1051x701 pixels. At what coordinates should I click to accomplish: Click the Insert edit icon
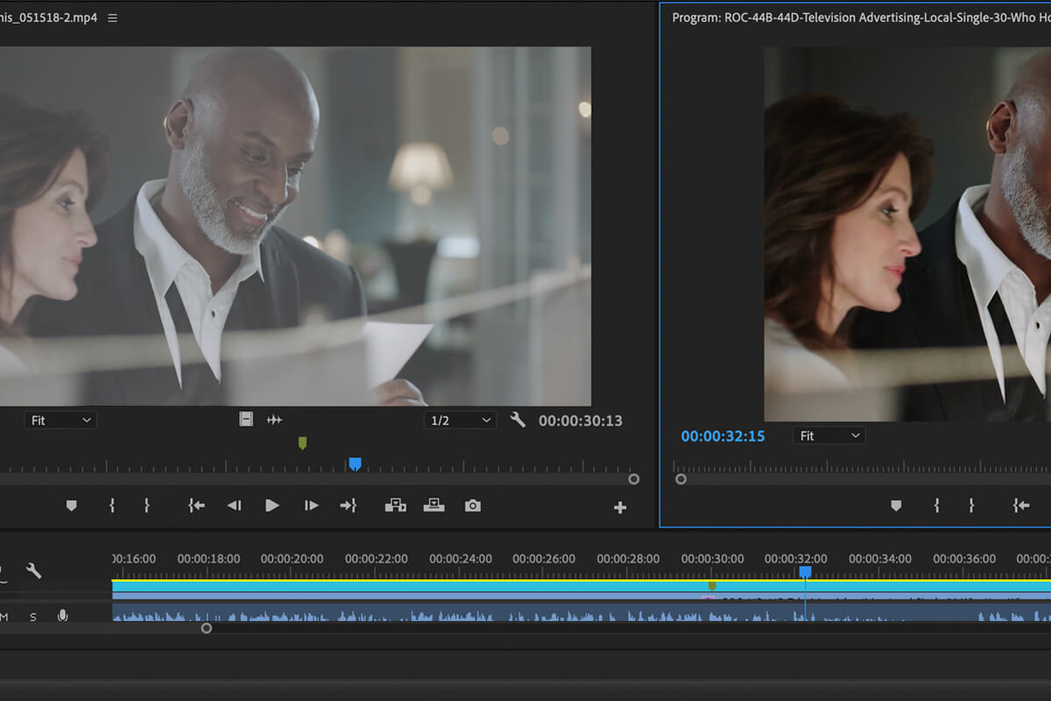click(x=397, y=506)
